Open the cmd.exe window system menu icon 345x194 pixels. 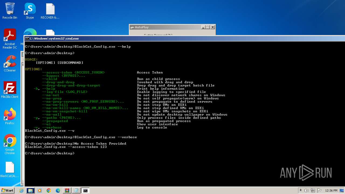27,39
